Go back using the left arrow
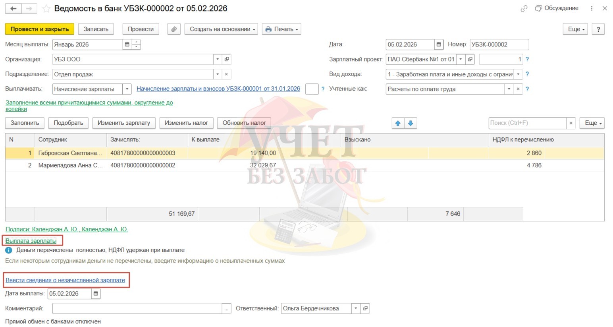The width and height of the screenshot is (613, 327). pyautogui.click(x=13, y=8)
